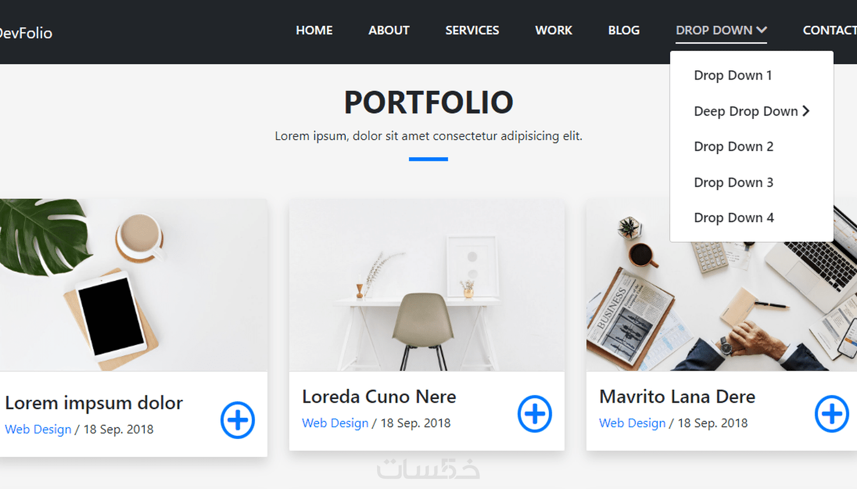Open the ABOUT navigation item
The image size is (857, 489).
(x=389, y=30)
